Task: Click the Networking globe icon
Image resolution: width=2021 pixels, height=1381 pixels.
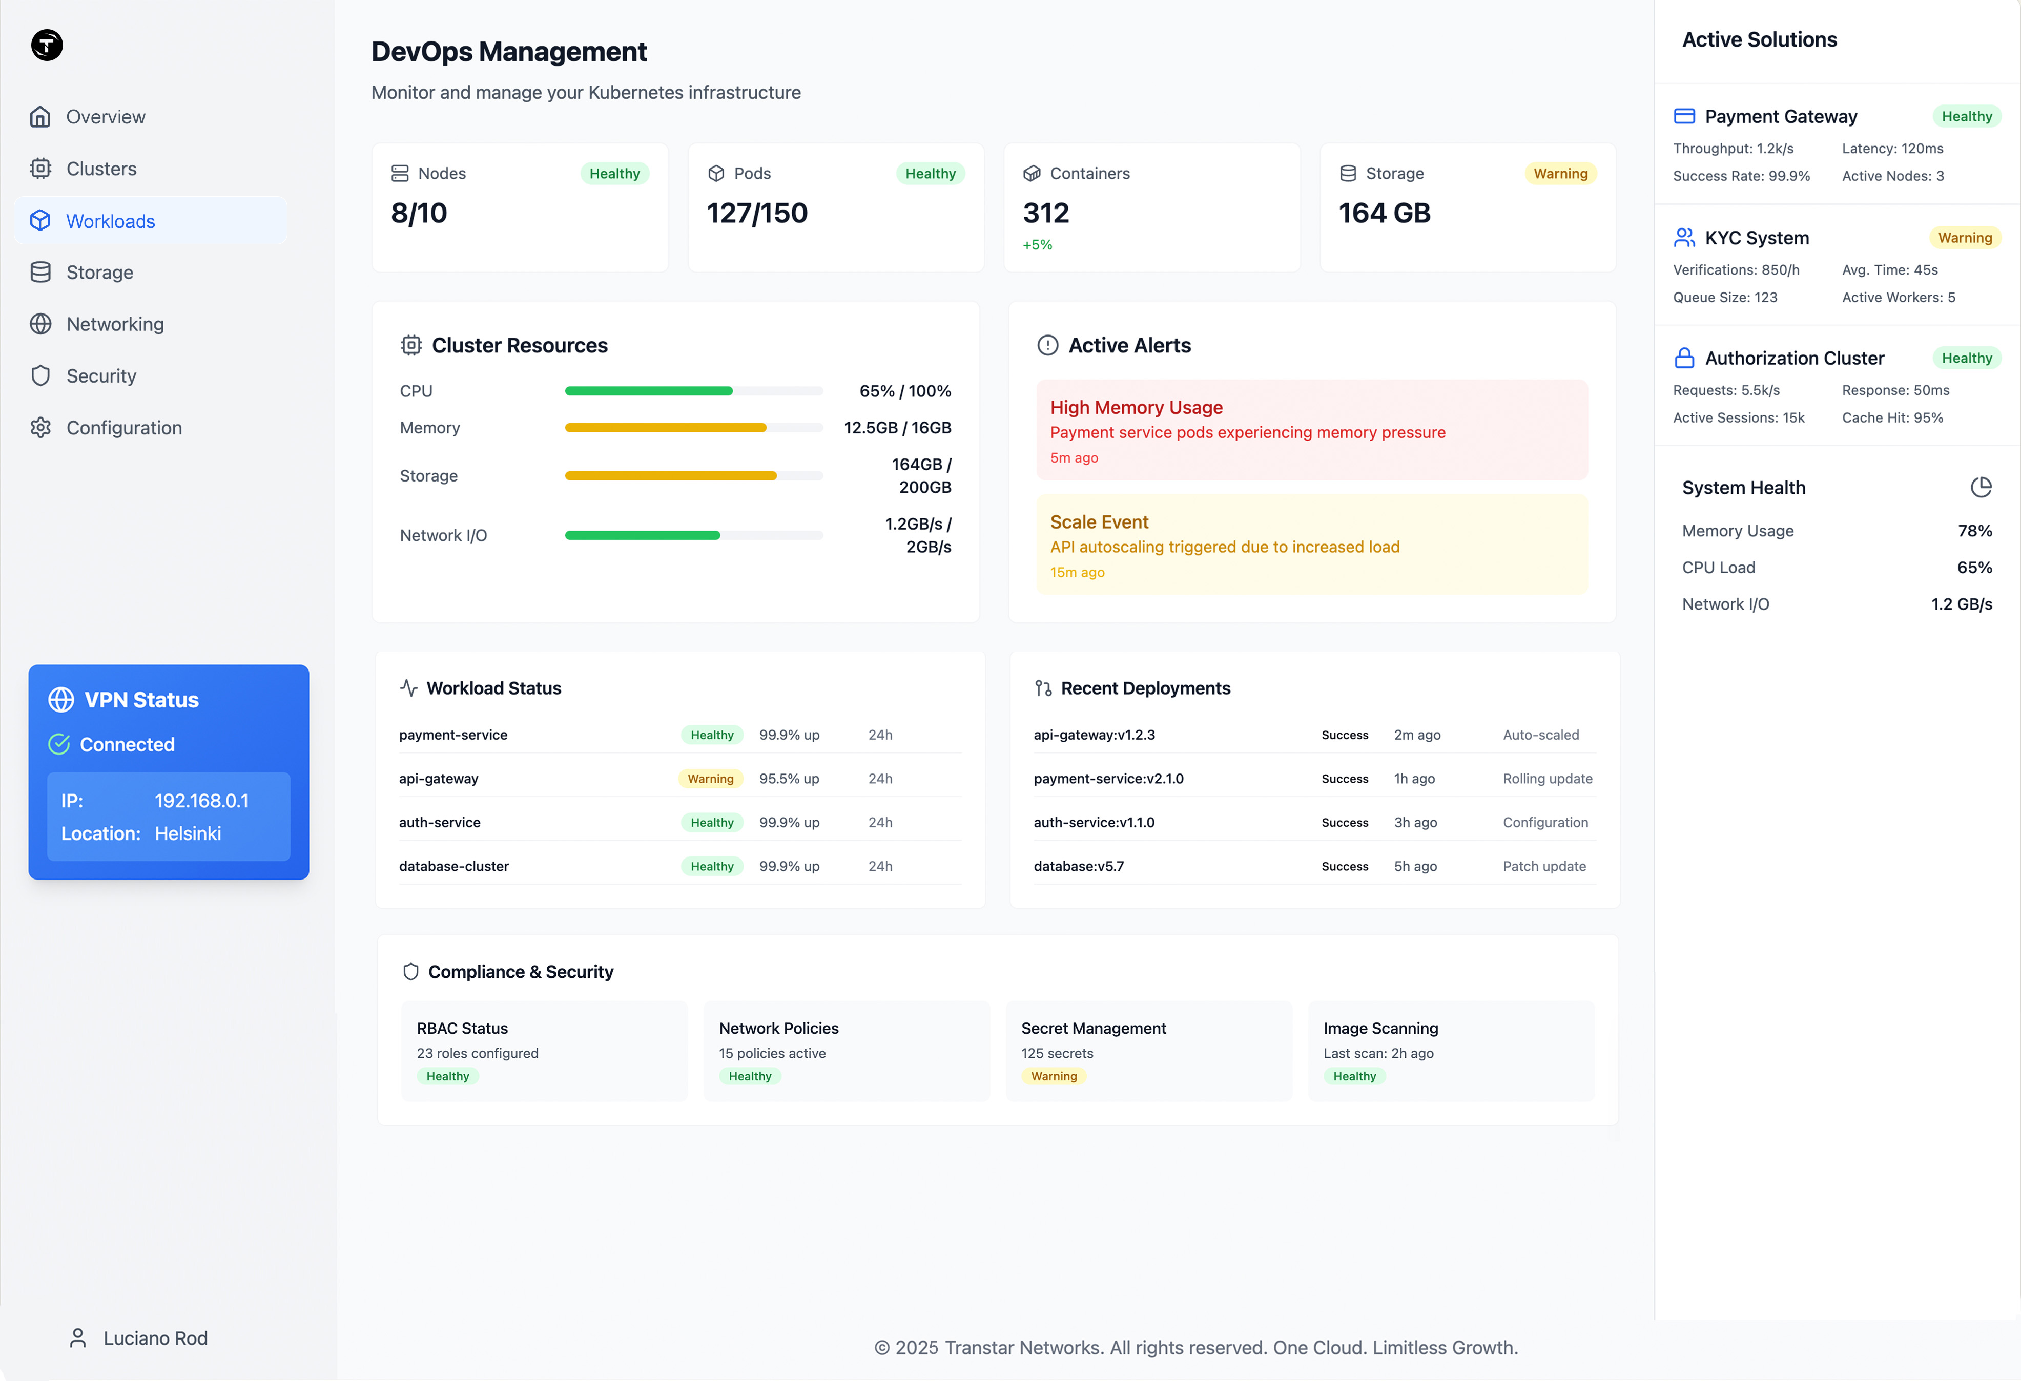Action: pos(41,323)
